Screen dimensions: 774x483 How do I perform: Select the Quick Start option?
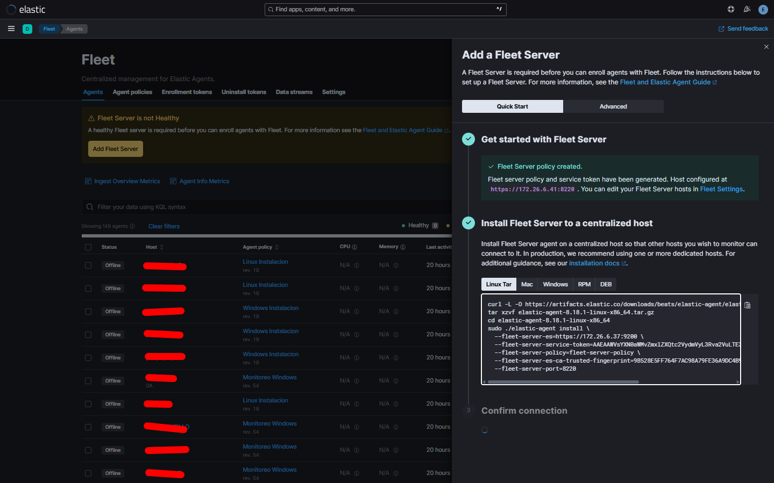(513, 106)
